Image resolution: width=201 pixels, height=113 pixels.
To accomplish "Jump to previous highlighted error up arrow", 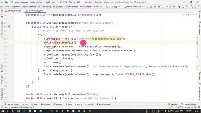I will coord(193,15).
